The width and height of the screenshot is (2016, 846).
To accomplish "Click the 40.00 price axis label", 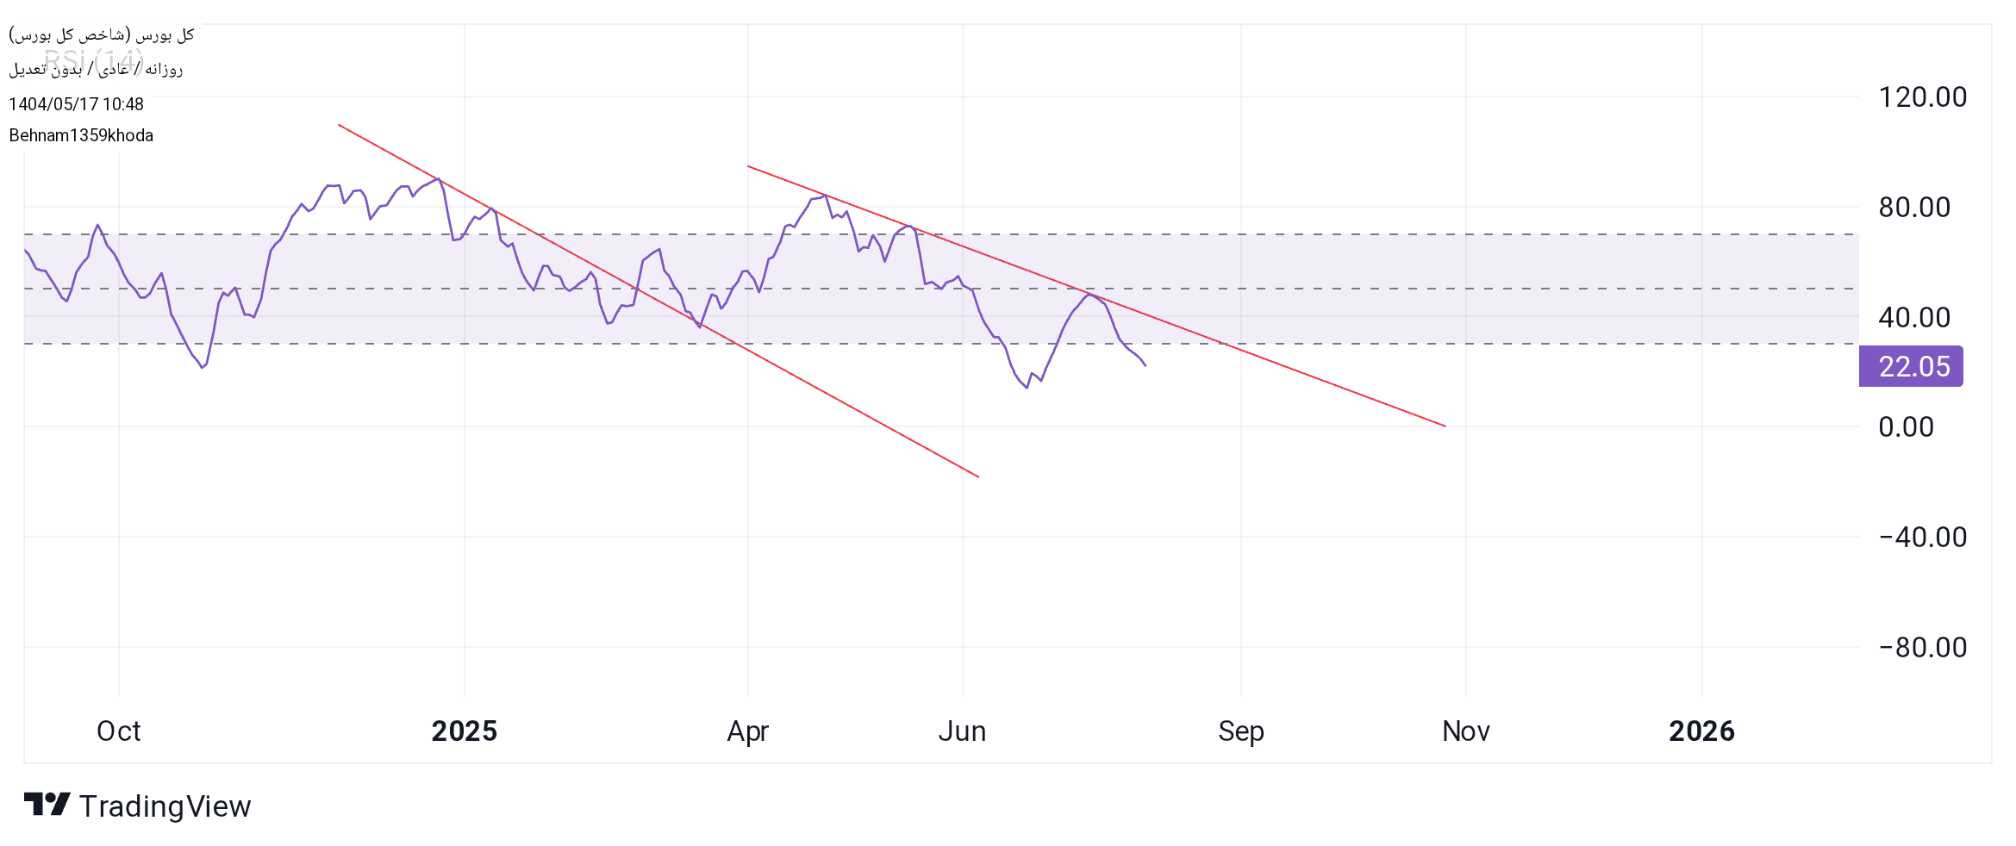I will click(x=1914, y=317).
